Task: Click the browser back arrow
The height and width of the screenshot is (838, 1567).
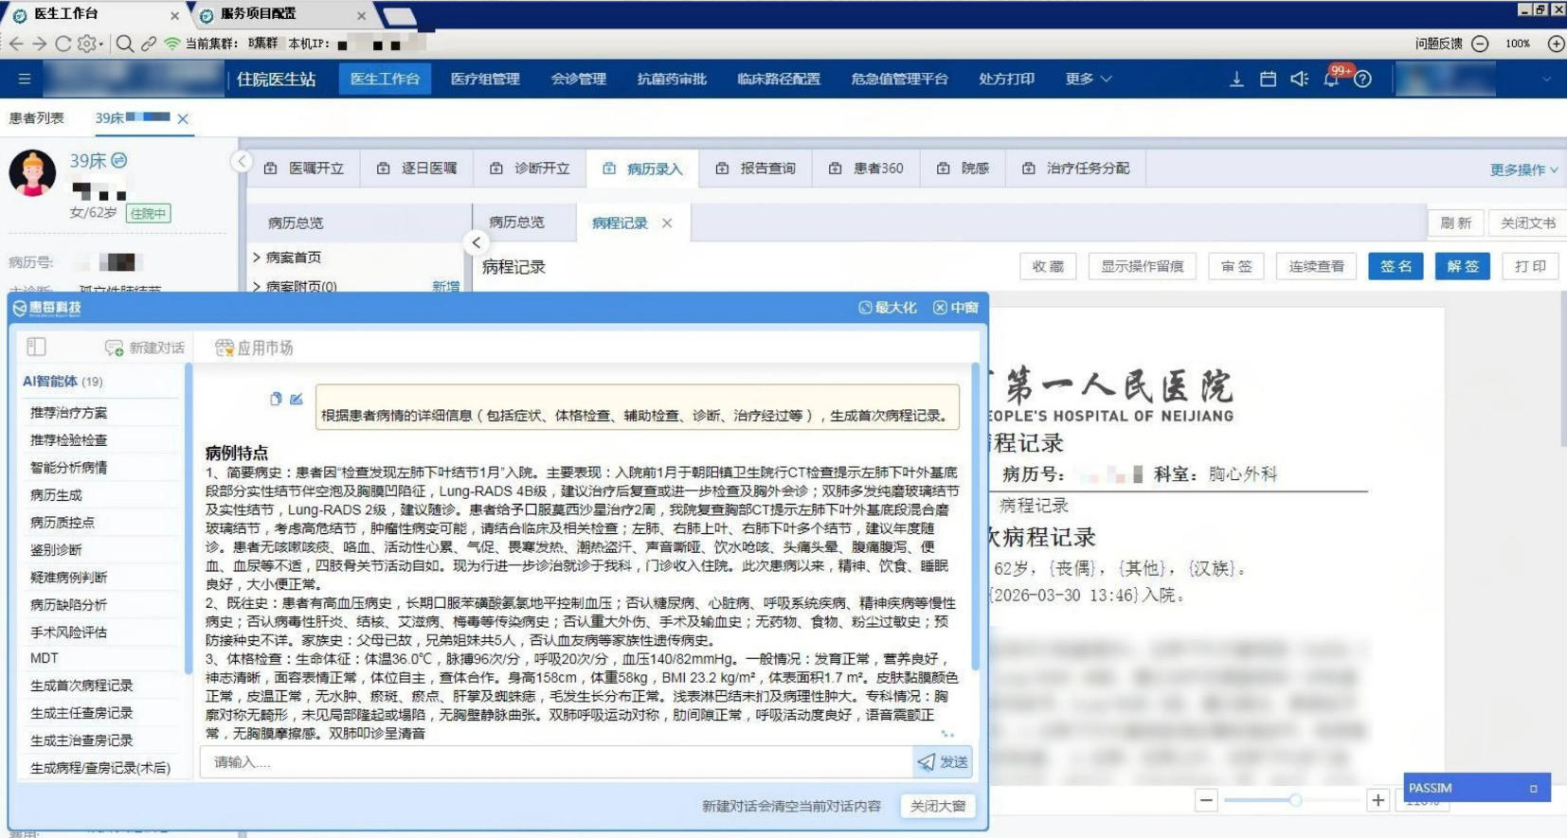Action: point(16,44)
